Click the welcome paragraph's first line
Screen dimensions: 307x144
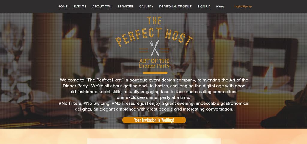tap(154, 80)
